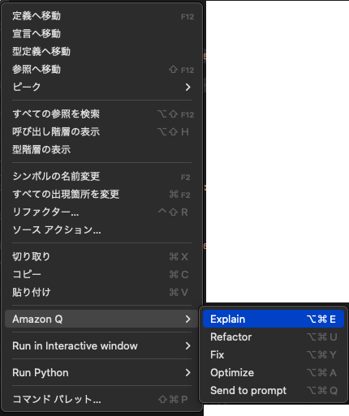
Task: Expand Run in Interactive window submenu
Action: coord(101,346)
